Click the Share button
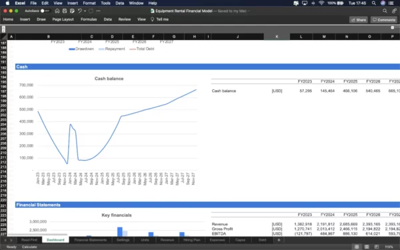This screenshot has width=400, height=250. coord(359,20)
